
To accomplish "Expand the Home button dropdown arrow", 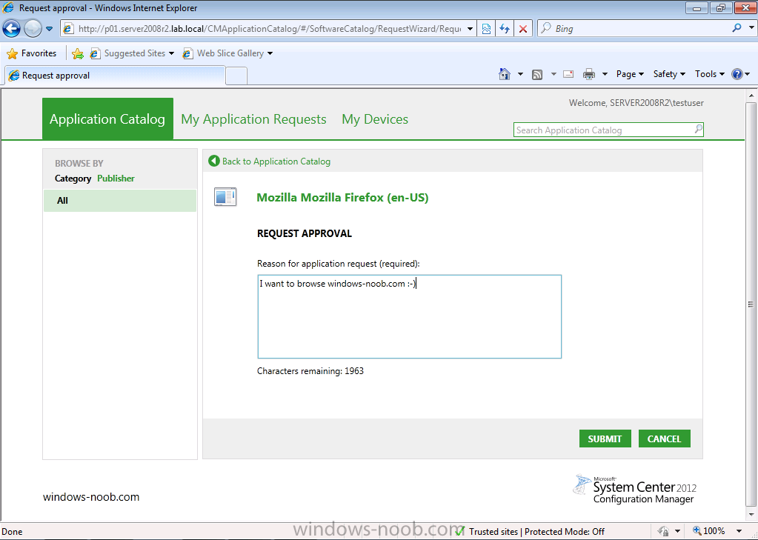I will click(x=520, y=75).
